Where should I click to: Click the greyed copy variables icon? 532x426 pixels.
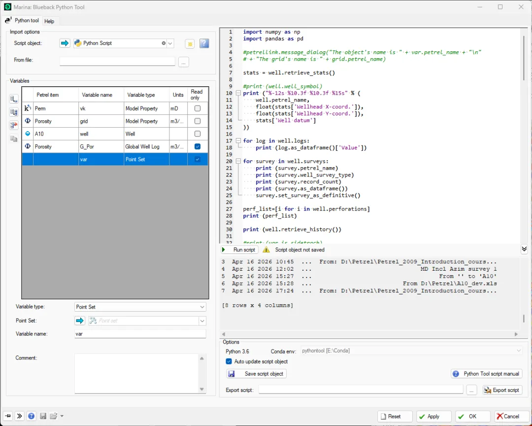(x=14, y=138)
